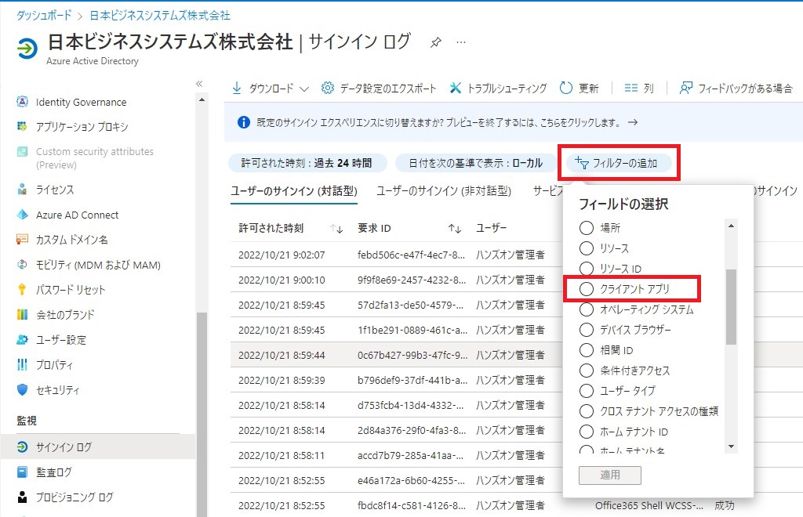The height and width of the screenshot is (517, 803).
Task: Select the ユーザー タイプ radio button
Action: [587, 391]
